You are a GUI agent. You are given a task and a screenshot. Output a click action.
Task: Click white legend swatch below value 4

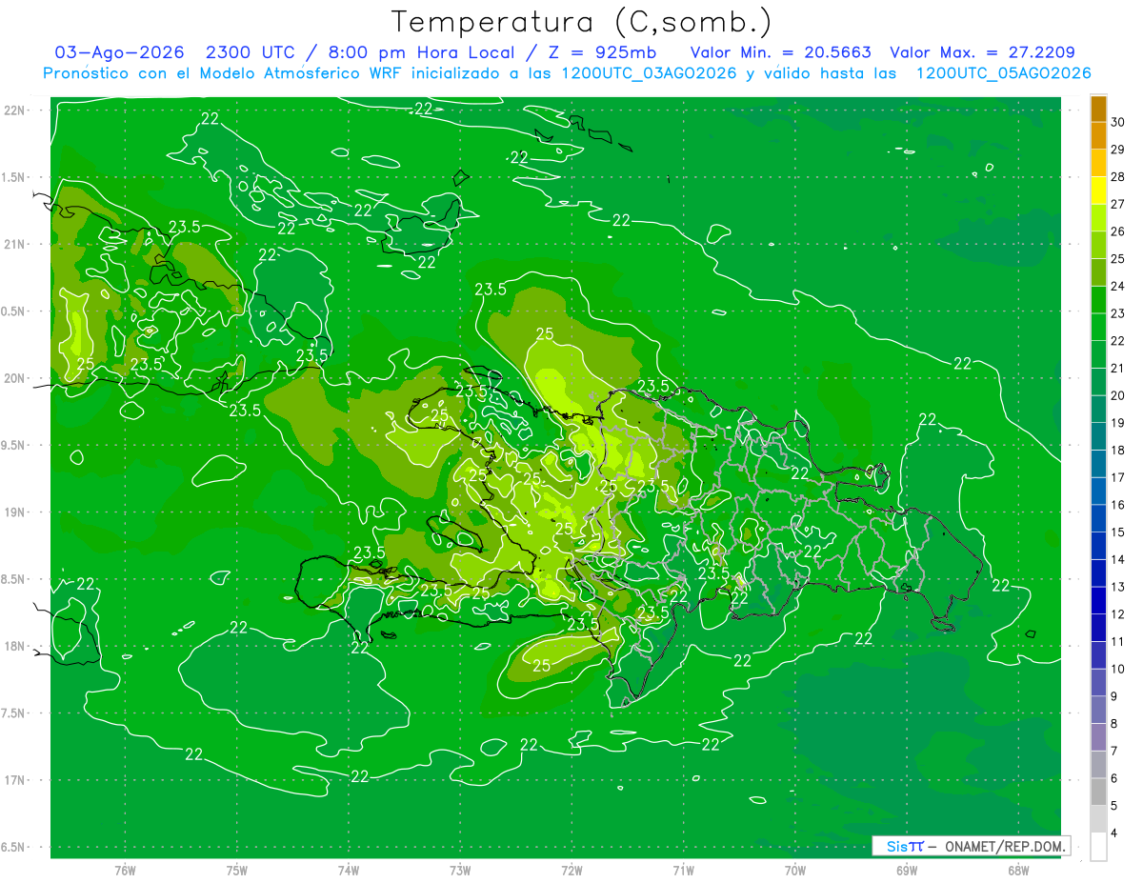point(1098,847)
